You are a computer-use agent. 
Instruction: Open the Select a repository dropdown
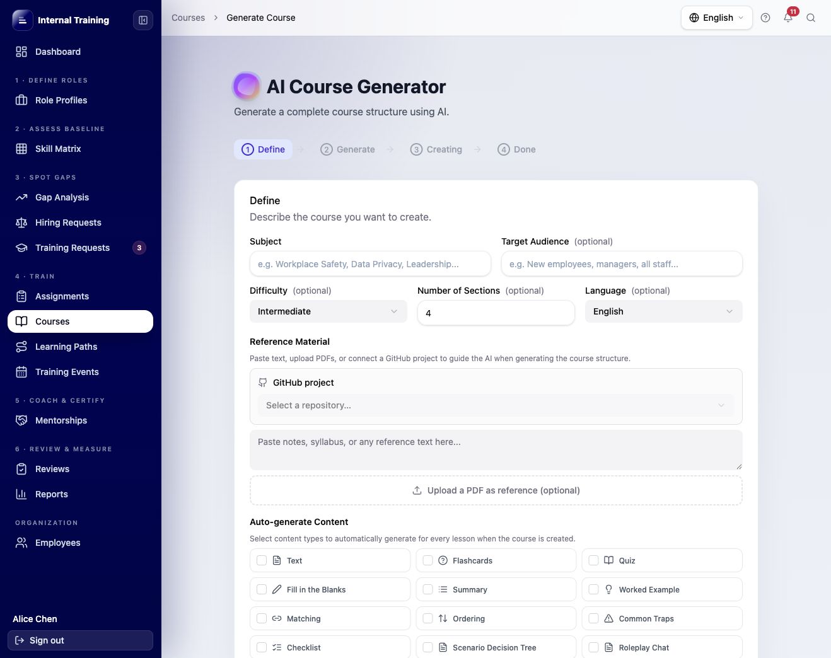[x=496, y=405]
